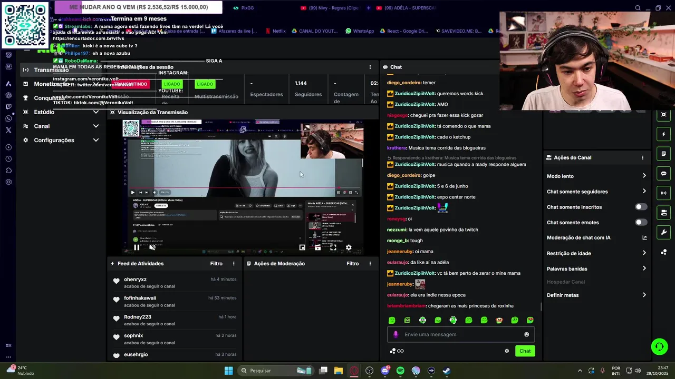Viewport: 675px width, 379px height.
Task: Send the heart-eyes emote from quick row
Action: (530, 320)
